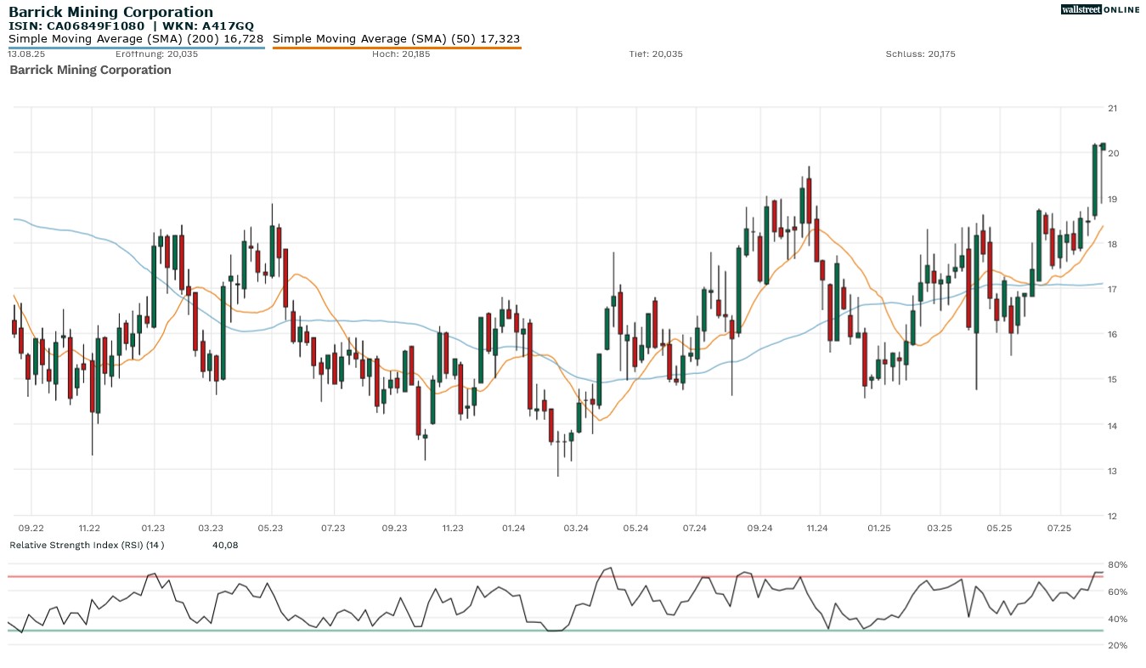The image size is (1146, 668).
Task: Select the WKN A417GQ text
Action: 206,26
